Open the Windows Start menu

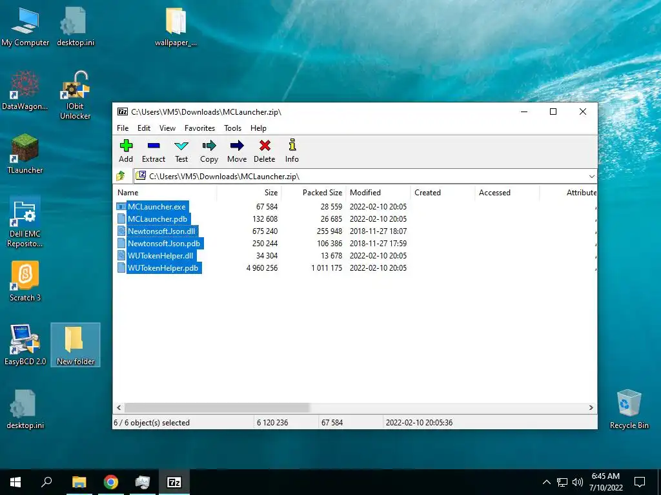[x=15, y=482]
